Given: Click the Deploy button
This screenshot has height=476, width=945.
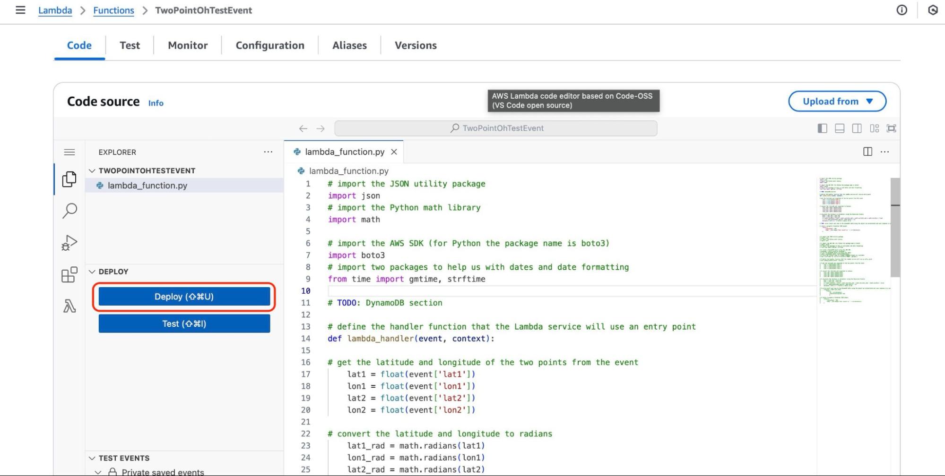Looking at the screenshot, I should pyautogui.click(x=184, y=297).
